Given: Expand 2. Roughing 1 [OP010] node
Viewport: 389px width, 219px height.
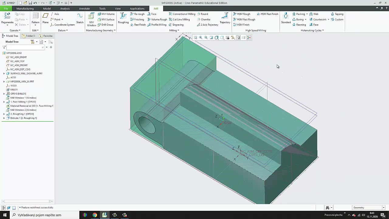Looking at the screenshot, I should [4, 114].
